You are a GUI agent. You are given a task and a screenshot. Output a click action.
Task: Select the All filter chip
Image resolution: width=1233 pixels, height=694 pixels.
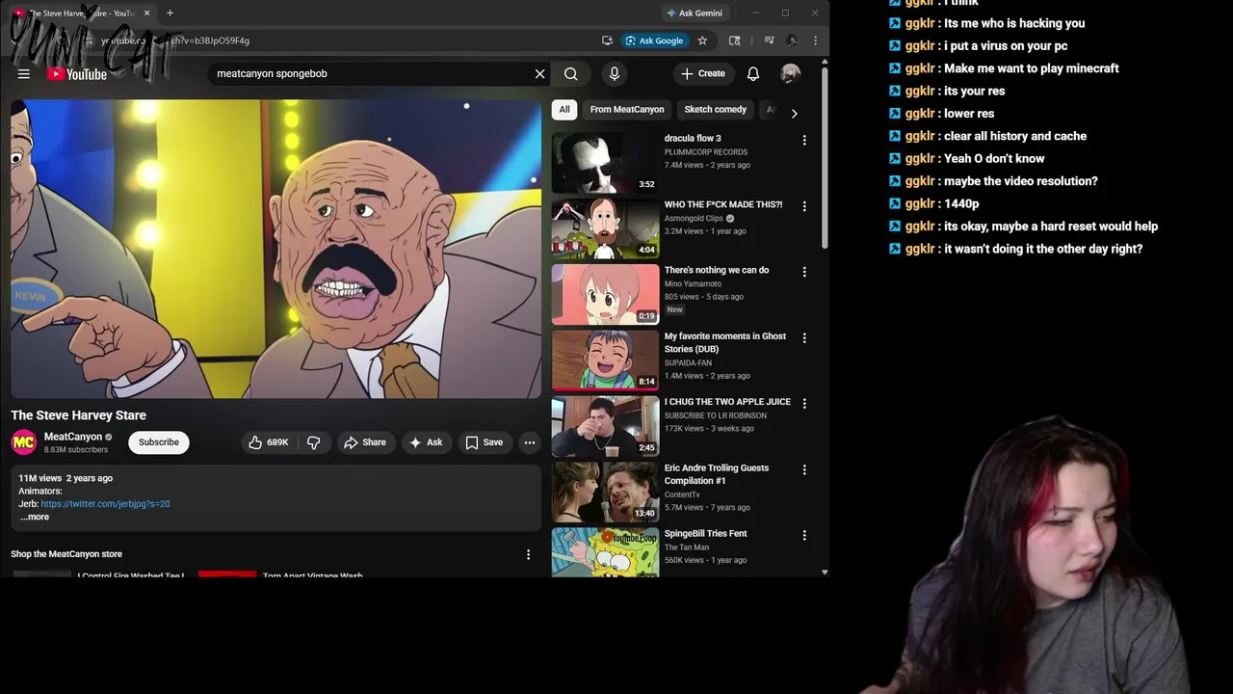point(564,110)
